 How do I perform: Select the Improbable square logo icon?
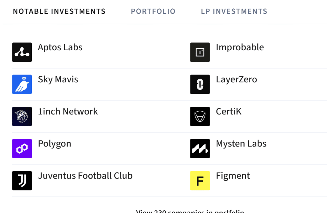pos(200,52)
